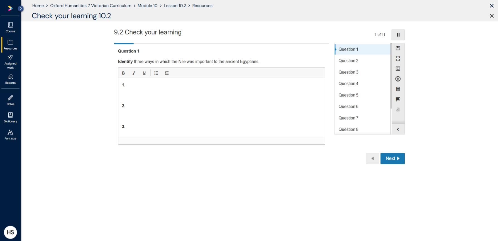Toggle the bulleted list button
498x241 pixels.
pos(156,73)
